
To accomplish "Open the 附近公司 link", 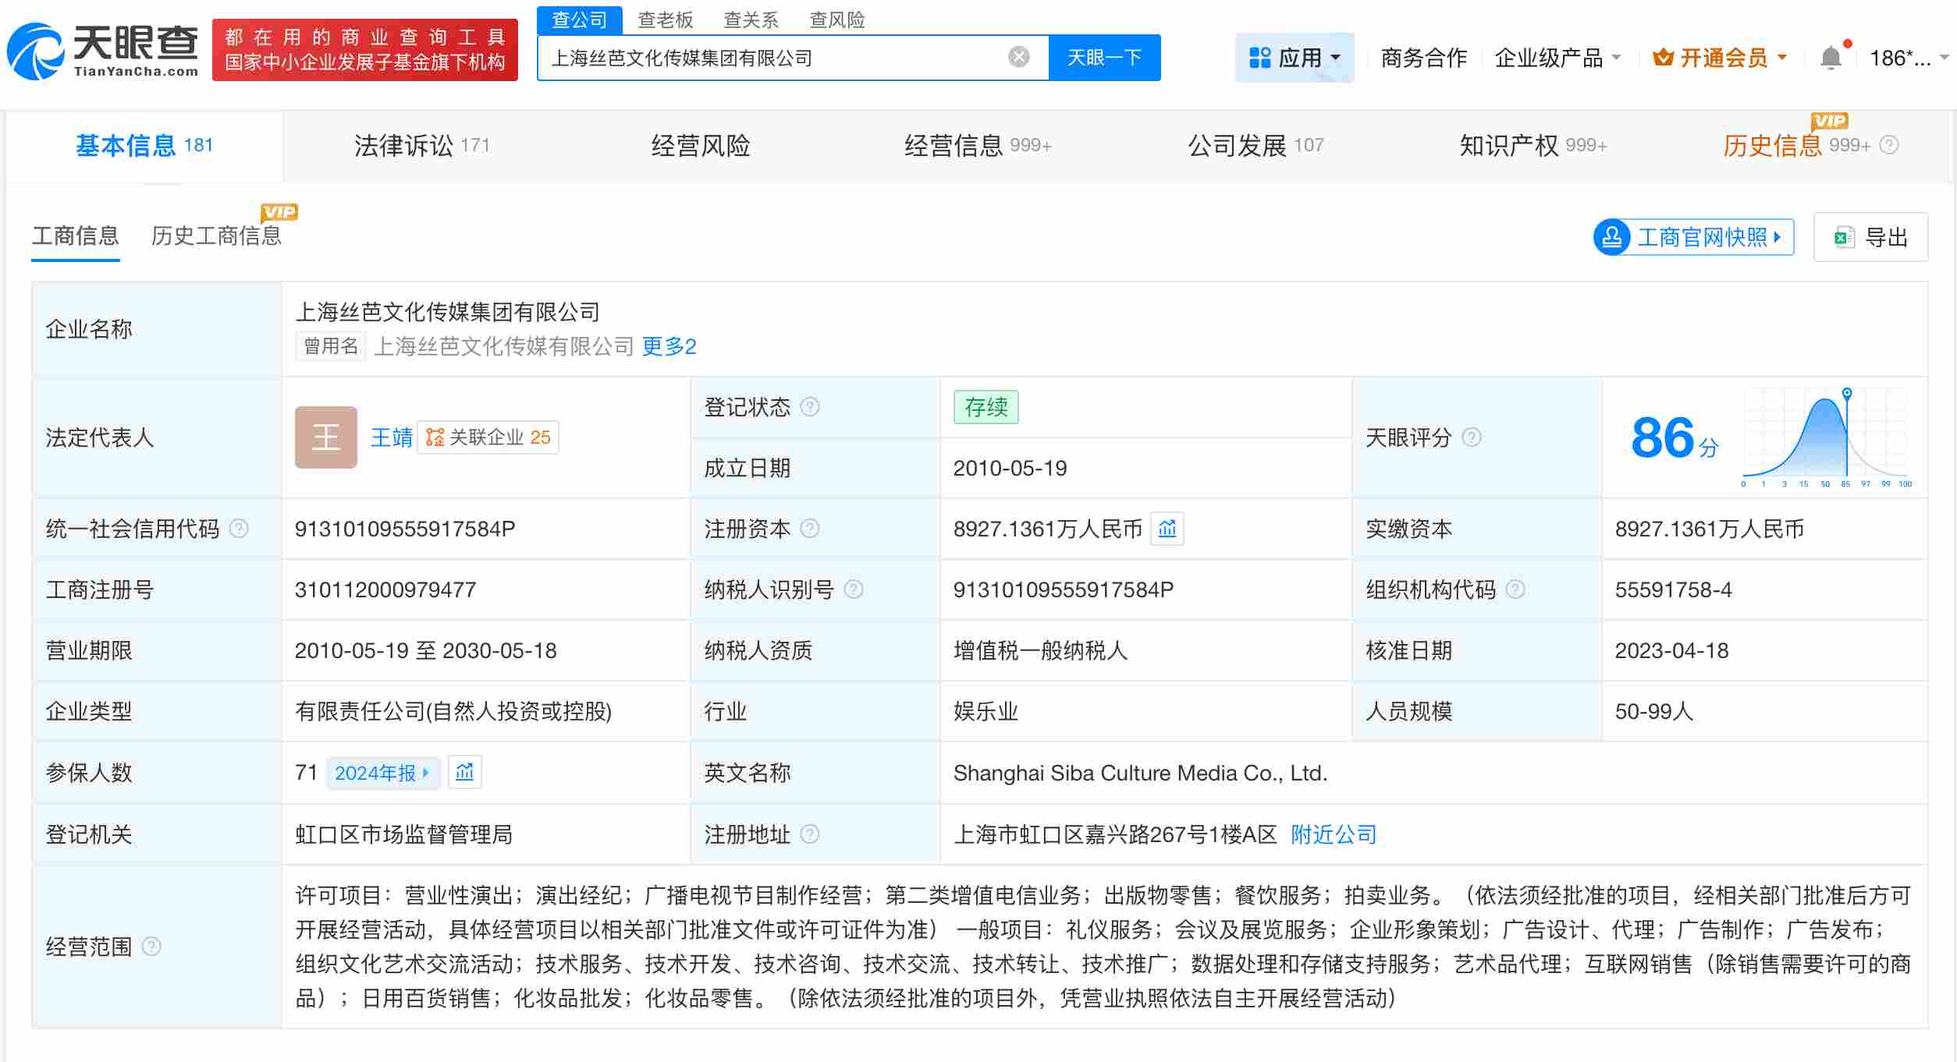I will (1332, 834).
